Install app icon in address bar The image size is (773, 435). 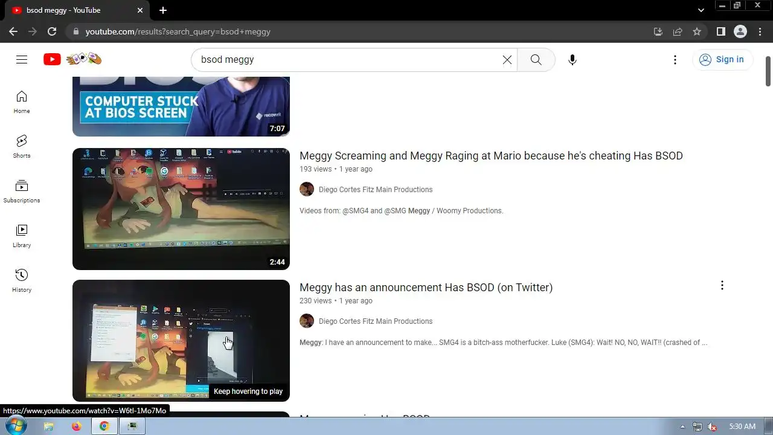point(658,31)
